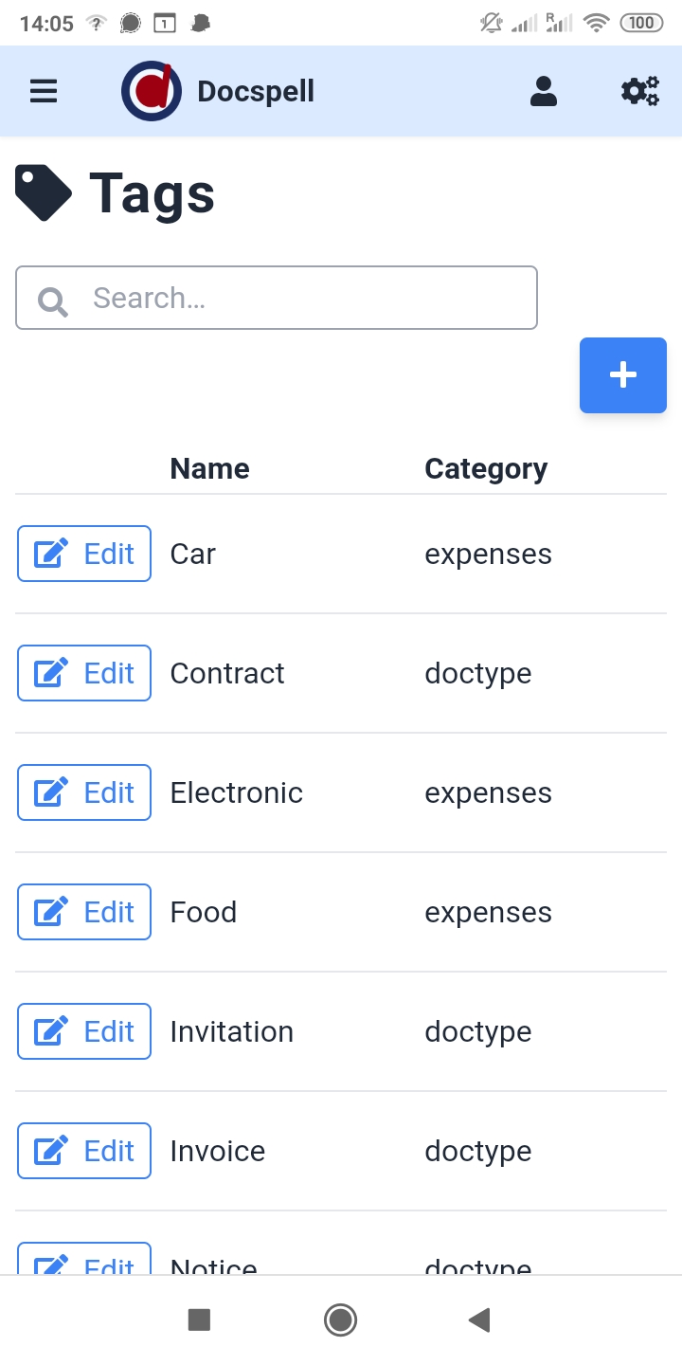Edit the Contract tag
Viewport: 682px width, 1365px height.
pos(84,673)
